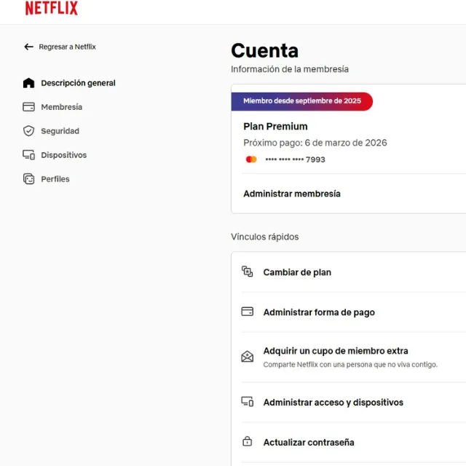466x466 pixels.
Task: Click the devices icon in Vínculos rápidos
Action: (x=248, y=402)
